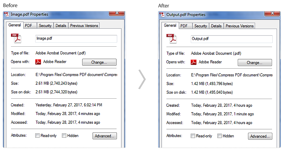Click Change... button in Output.pdf dialog
This screenshot has width=283, height=150.
(x=255, y=63)
